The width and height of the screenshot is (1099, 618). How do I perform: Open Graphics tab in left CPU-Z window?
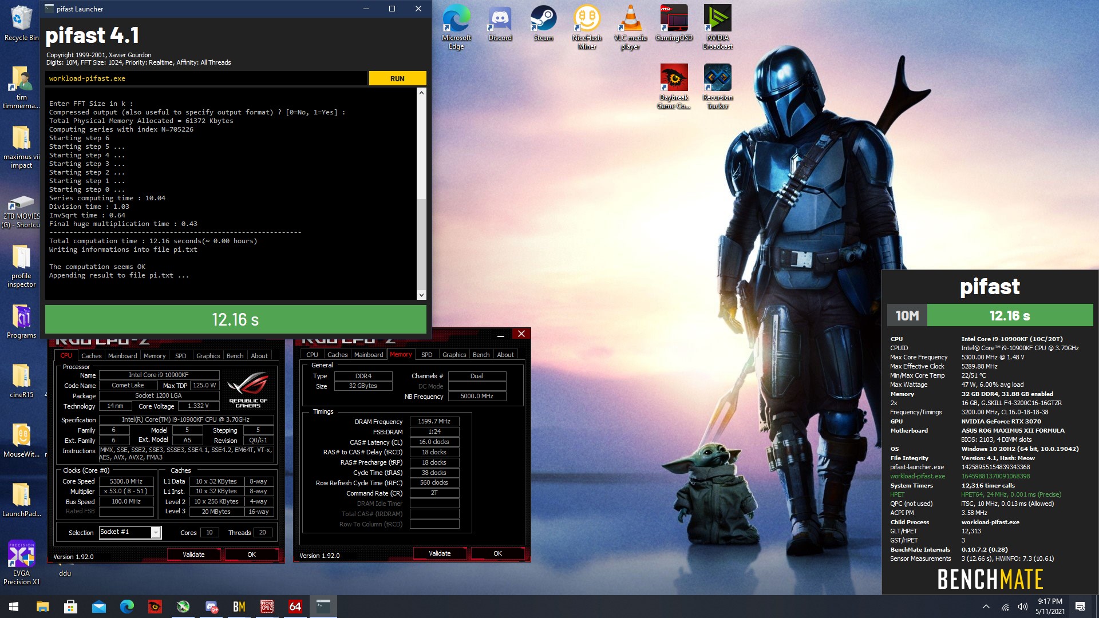[x=208, y=355]
